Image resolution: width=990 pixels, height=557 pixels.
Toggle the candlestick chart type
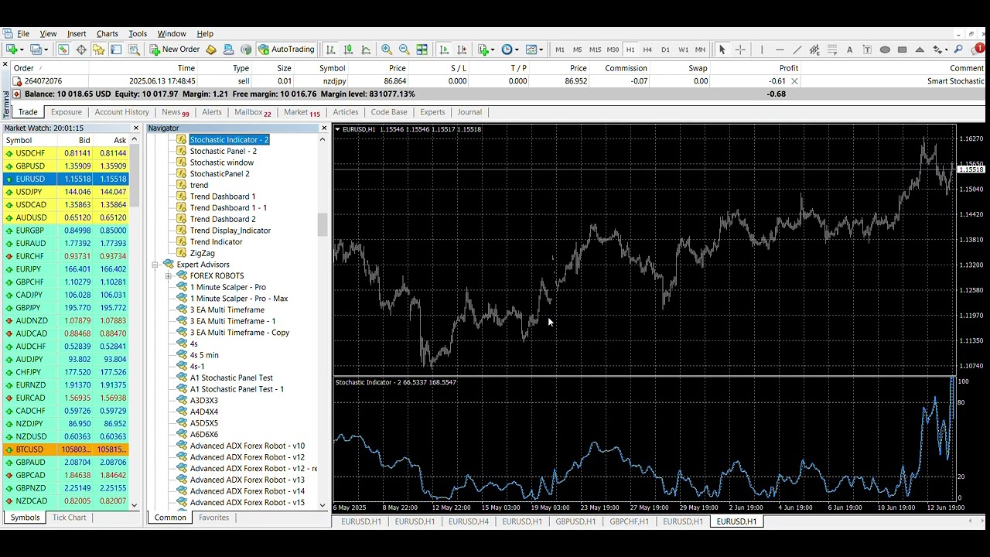coord(348,50)
